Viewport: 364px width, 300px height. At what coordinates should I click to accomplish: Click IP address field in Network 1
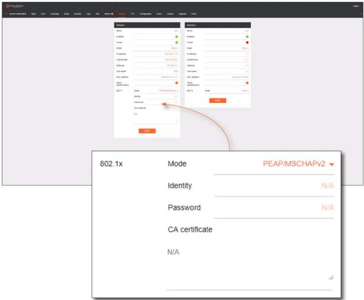click(x=156, y=54)
